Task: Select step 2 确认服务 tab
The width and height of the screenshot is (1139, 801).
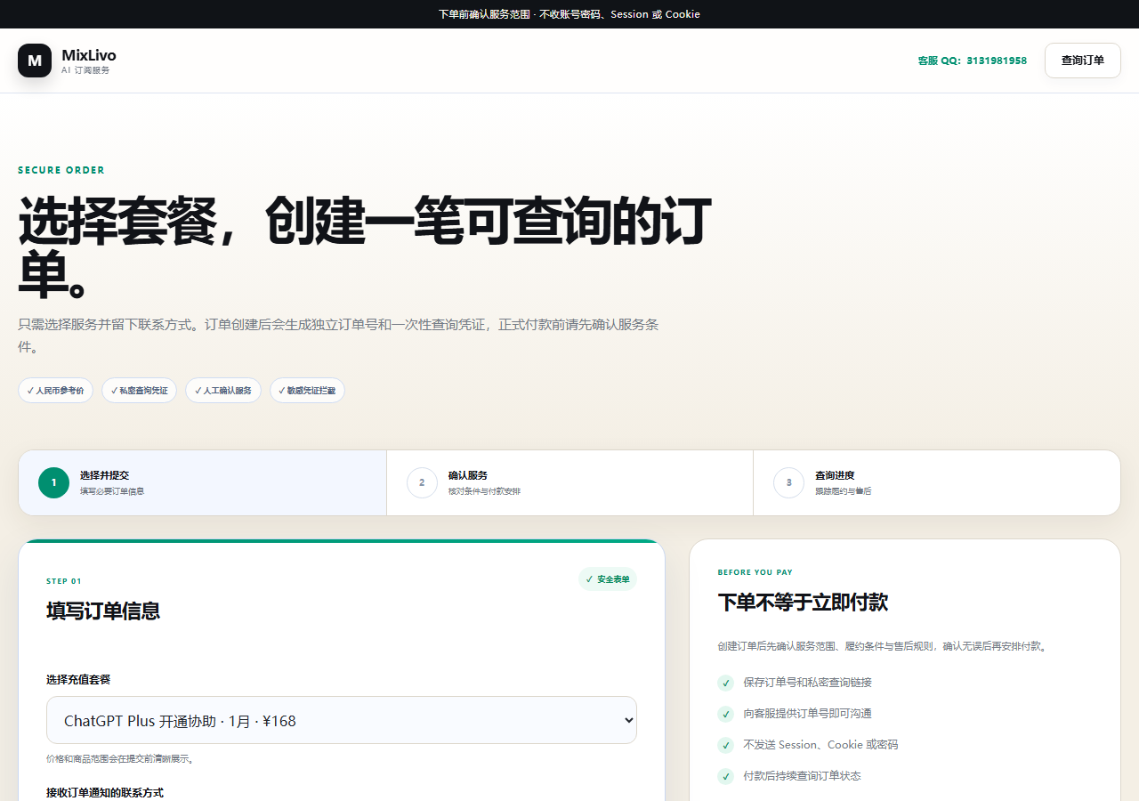Action: pyautogui.click(x=569, y=482)
